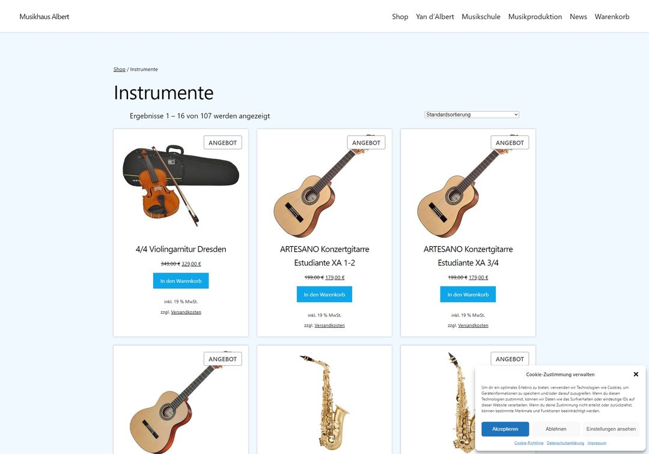The image size is (649, 454).
Task: Add the Estudiante XA 3/4 guitar to cart
Action: [x=468, y=294]
